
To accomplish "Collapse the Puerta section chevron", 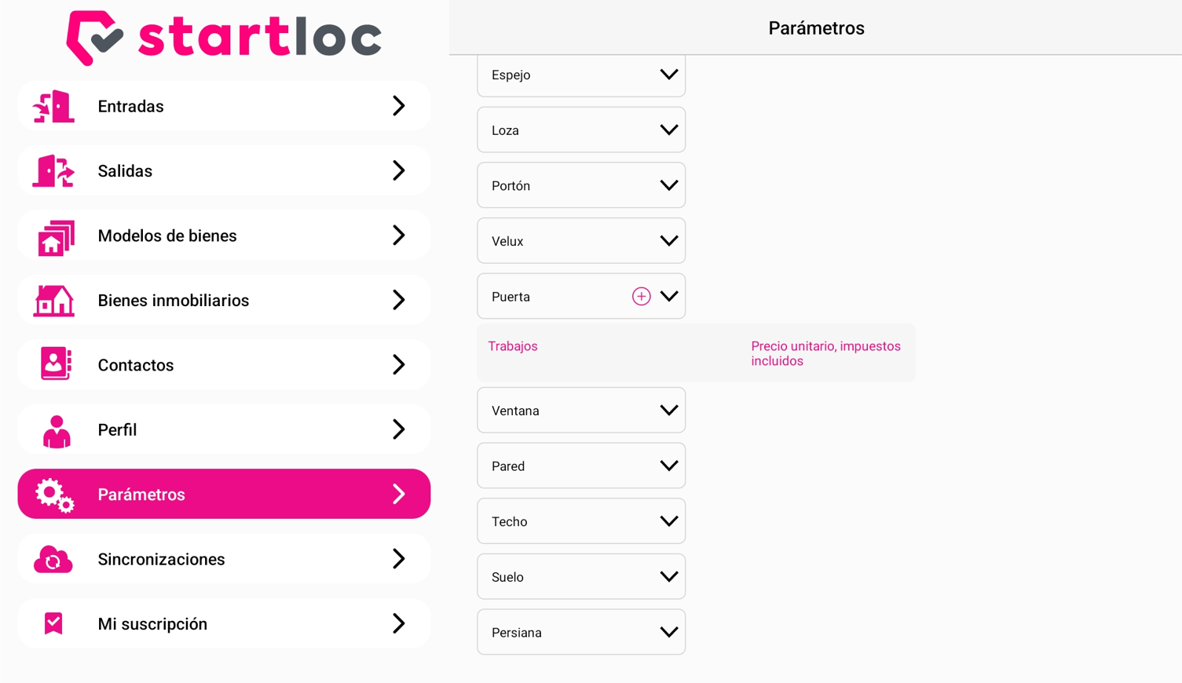I will [669, 296].
